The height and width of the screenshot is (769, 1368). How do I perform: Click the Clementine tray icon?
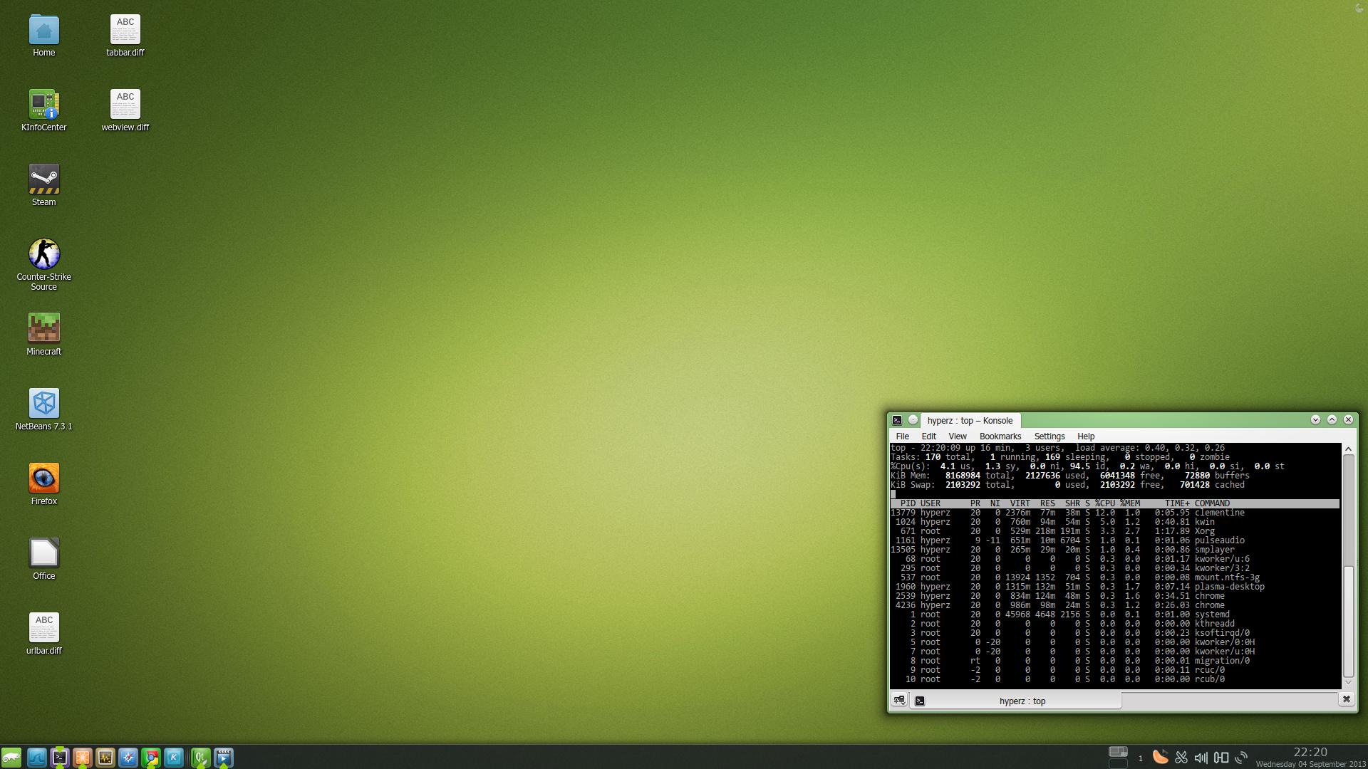click(x=1160, y=758)
